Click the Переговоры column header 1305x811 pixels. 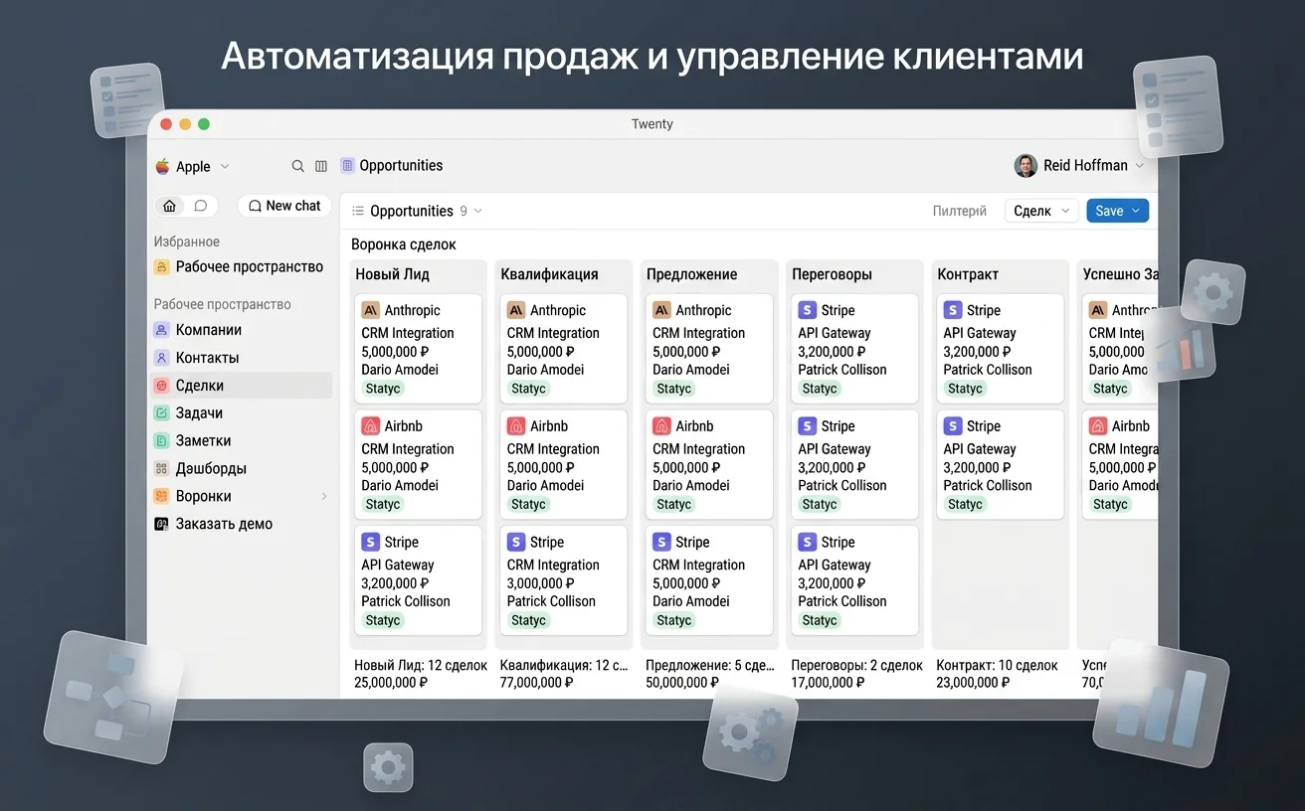pos(832,274)
